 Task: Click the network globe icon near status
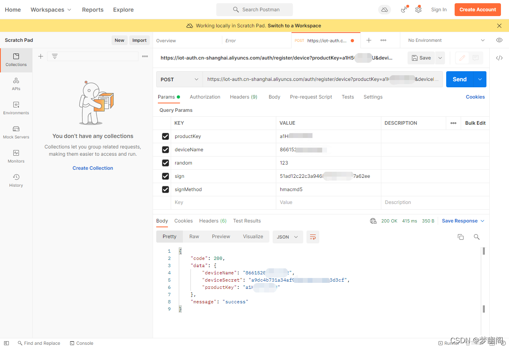[373, 221]
